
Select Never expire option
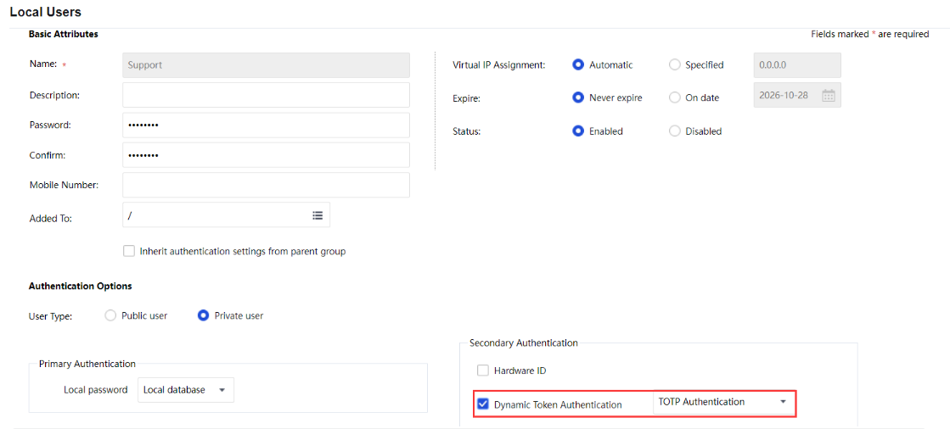[x=578, y=97]
